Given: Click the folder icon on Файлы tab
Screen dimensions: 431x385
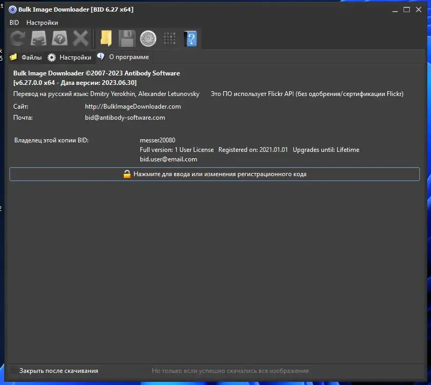Looking at the screenshot, I should coord(14,57).
